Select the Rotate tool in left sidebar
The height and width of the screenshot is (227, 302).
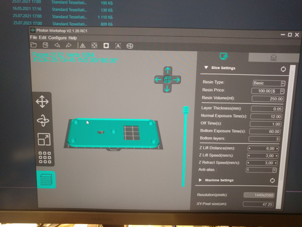[43, 121]
